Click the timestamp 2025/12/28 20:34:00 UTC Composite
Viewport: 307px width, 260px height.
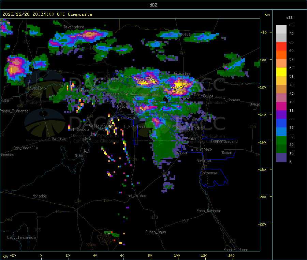tap(47, 14)
